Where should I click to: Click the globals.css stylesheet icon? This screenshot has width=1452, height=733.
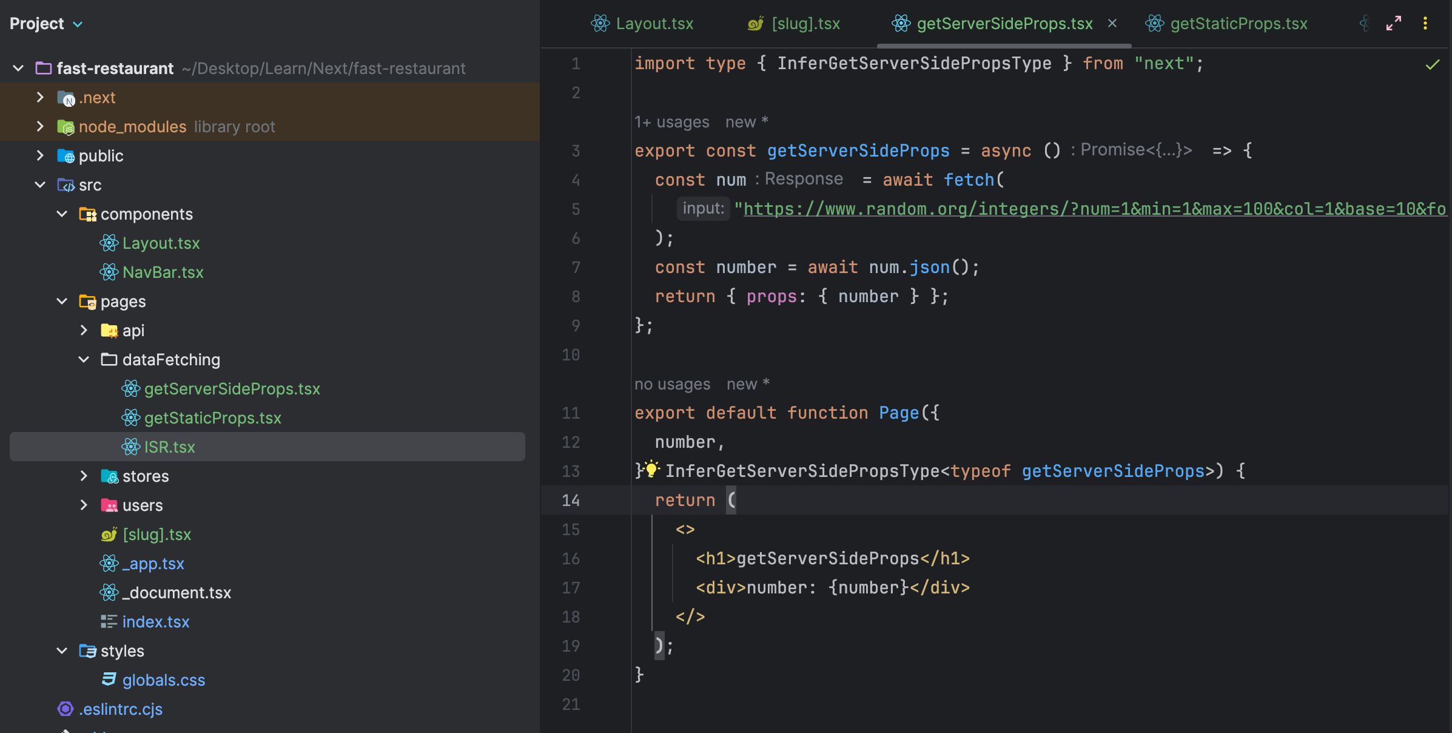[x=109, y=680]
